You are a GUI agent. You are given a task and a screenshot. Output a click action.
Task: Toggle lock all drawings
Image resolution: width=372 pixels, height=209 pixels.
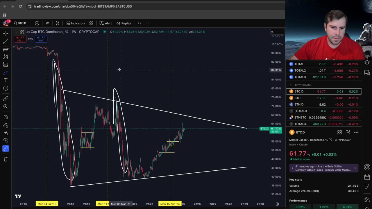pos(6,133)
